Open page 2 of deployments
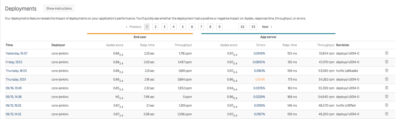This screenshot has width=400, height=119. (155, 27)
